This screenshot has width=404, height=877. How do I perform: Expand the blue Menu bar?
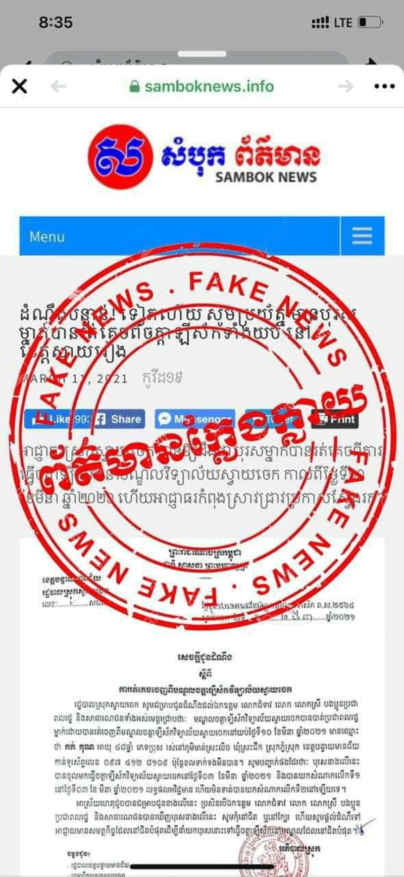click(179, 236)
